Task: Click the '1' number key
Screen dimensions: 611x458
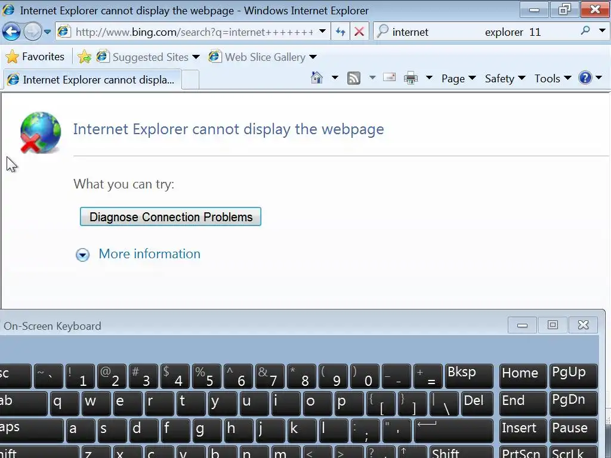Action: (80, 376)
